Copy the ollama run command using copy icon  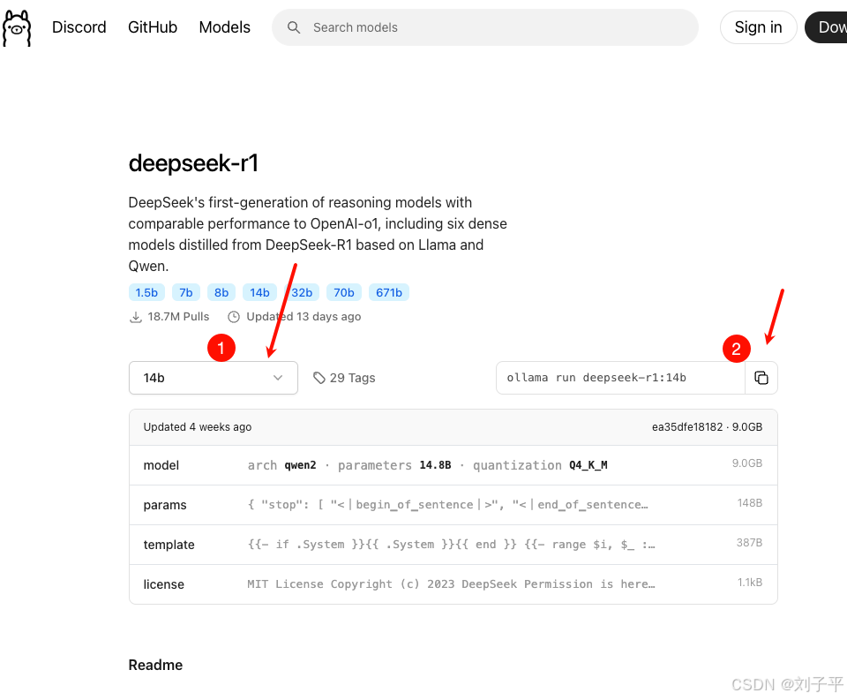pos(761,378)
